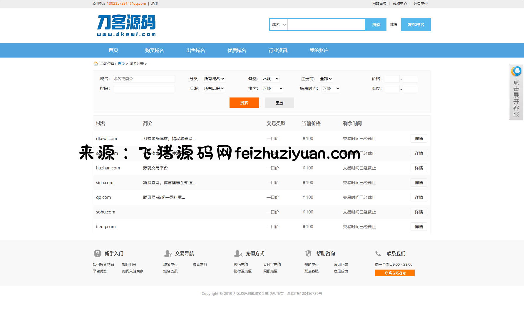Click the 新手入门 question mark icon
This screenshot has width=524, height=318.
click(x=98, y=253)
